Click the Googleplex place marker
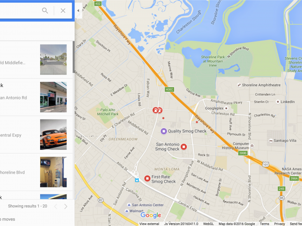The image size is (302, 226). [226, 108]
